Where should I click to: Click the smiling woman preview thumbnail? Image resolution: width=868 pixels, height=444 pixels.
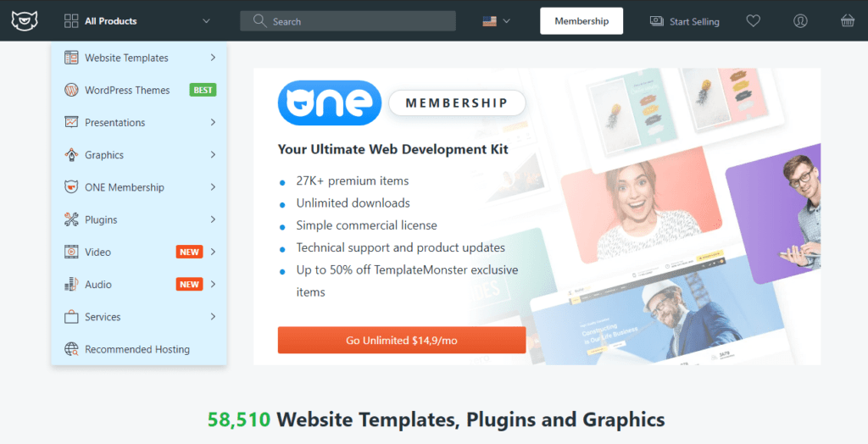coord(641,206)
